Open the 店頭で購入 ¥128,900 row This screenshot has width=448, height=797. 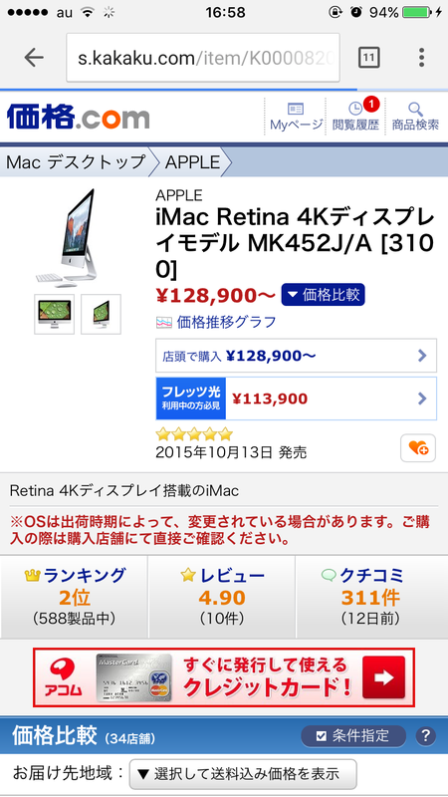pyautogui.click(x=296, y=356)
